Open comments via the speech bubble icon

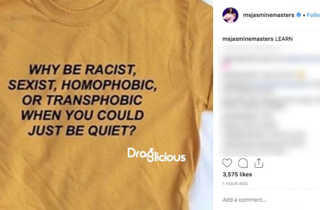click(x=243, y=163)
